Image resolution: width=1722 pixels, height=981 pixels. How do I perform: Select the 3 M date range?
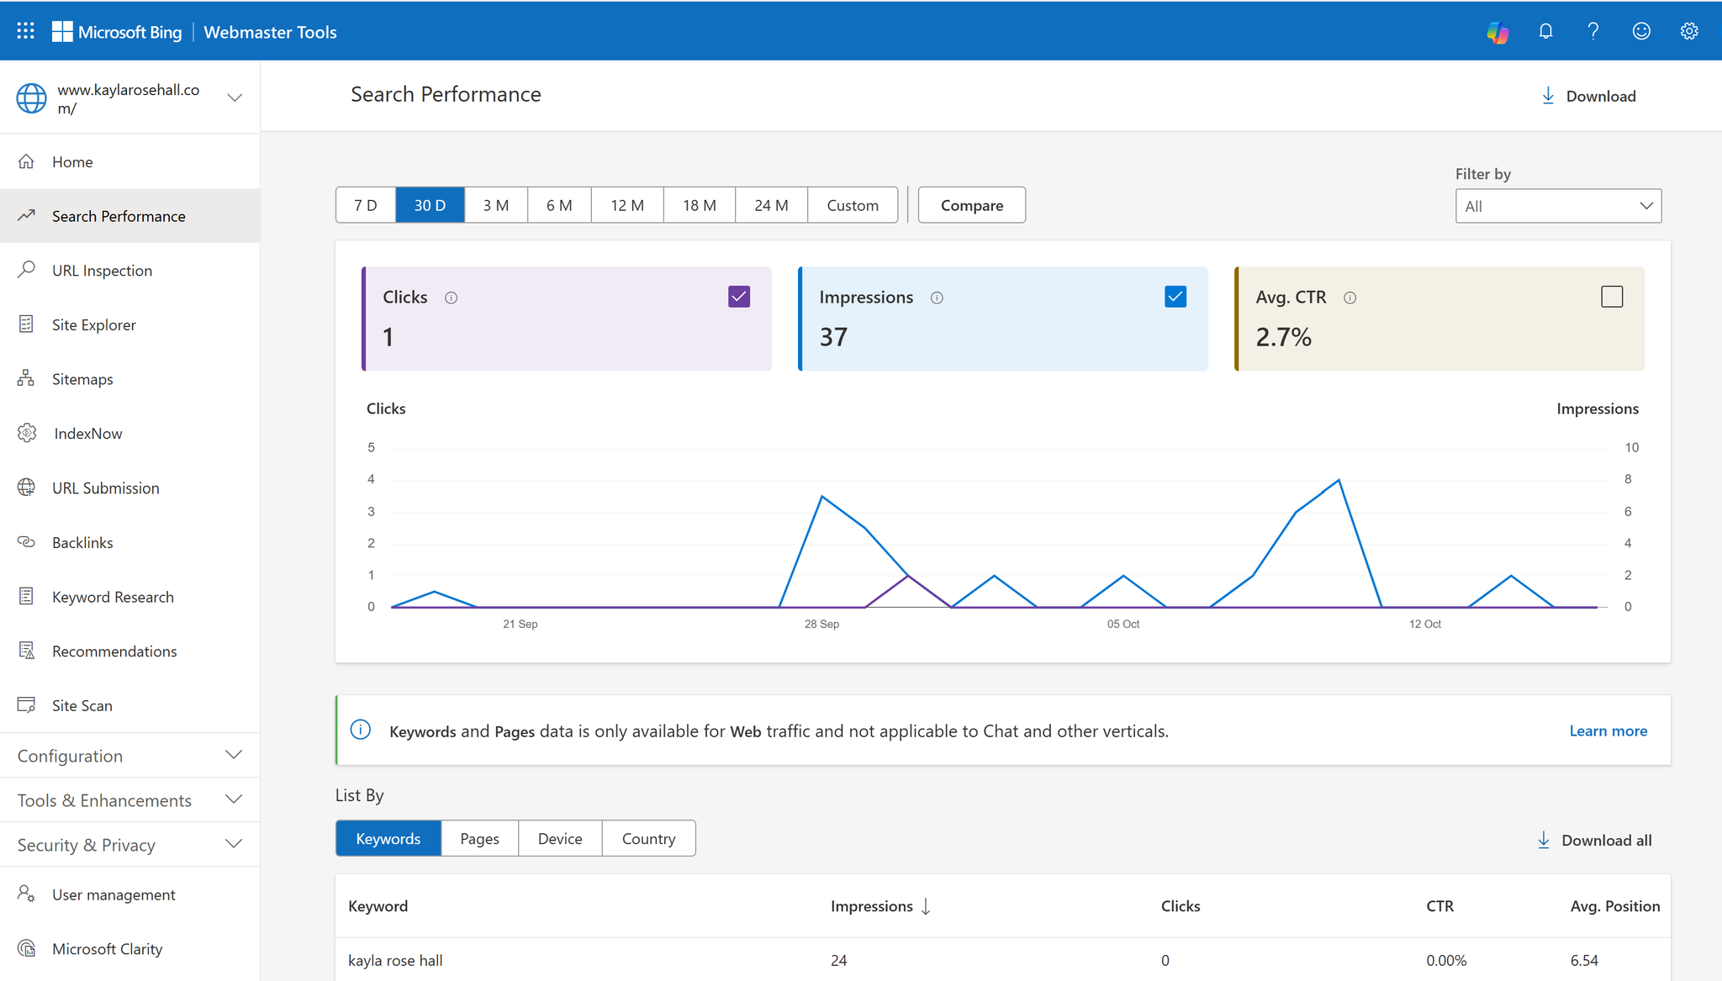[x=495, y=205]
